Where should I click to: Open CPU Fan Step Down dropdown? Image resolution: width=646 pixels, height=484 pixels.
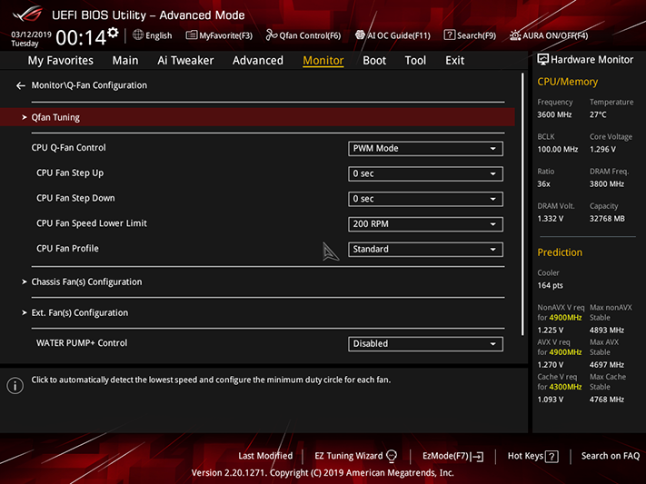point(425,199)
